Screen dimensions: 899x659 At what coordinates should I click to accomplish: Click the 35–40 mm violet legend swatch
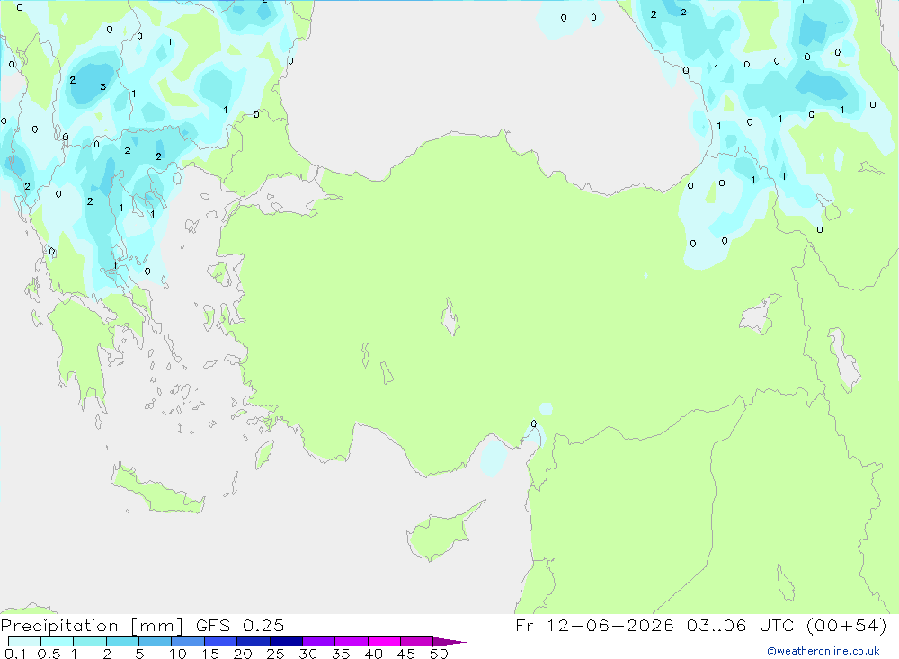click(x=351, y=641)
